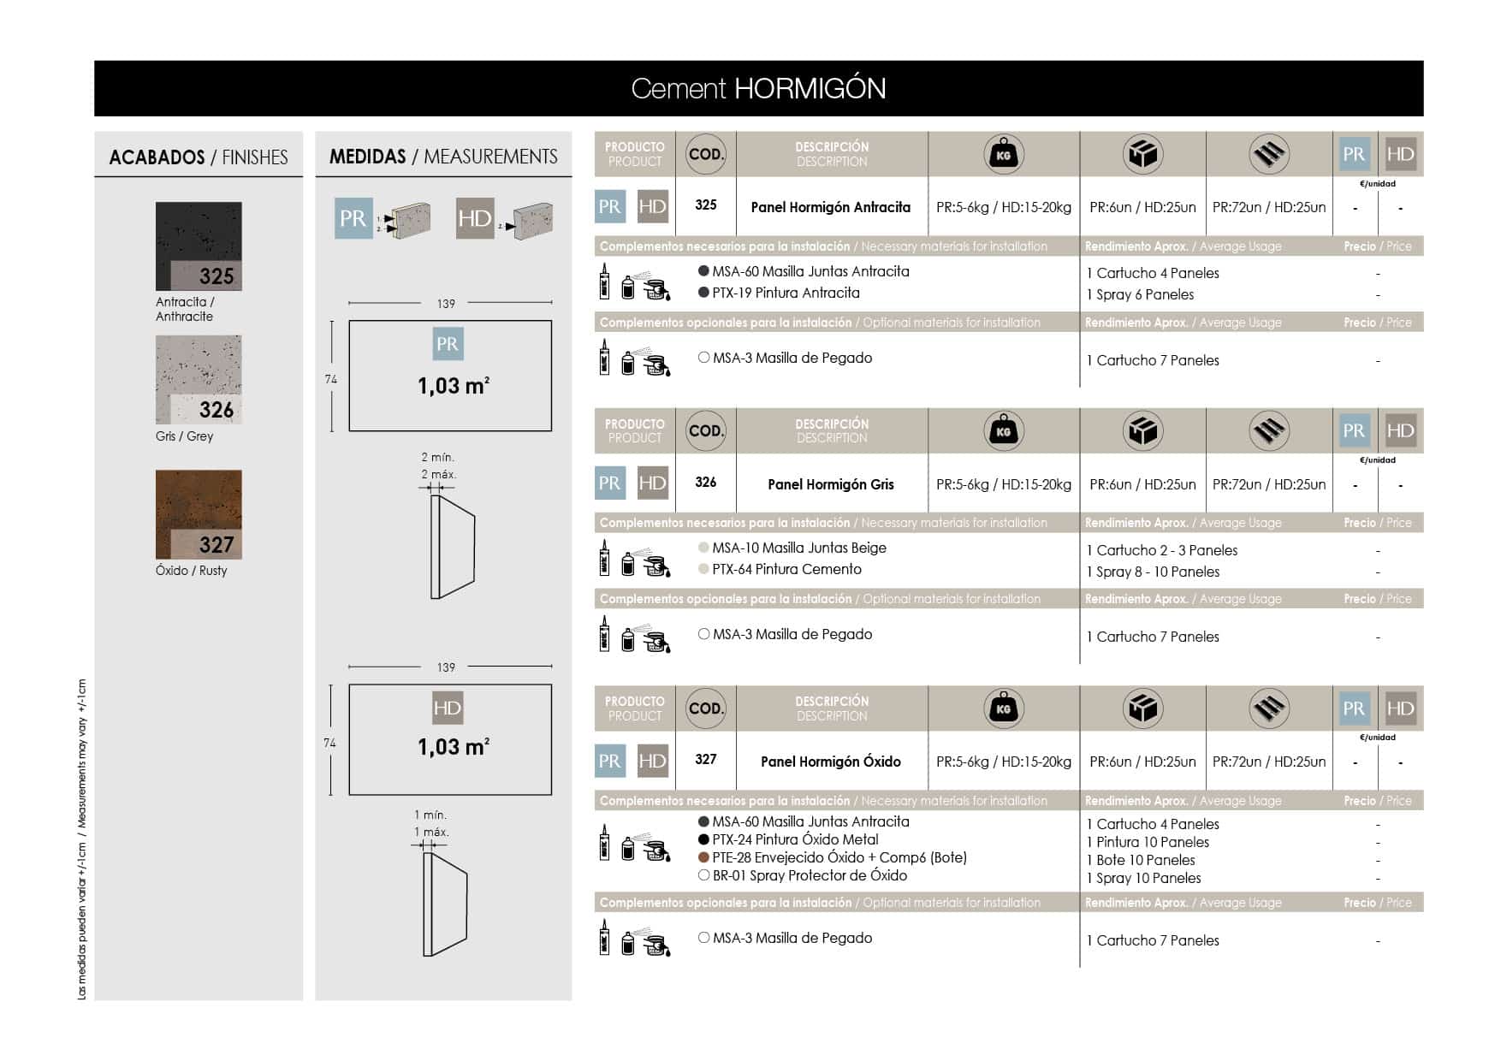Screen dimensions: 1501x1061
Task: Click product code 327 in the table
Action: pos(706,760)
